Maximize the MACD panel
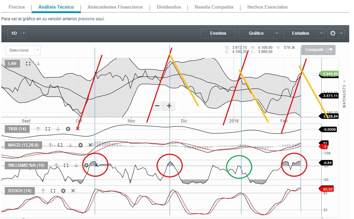354x219 pixels. (60, 145)
